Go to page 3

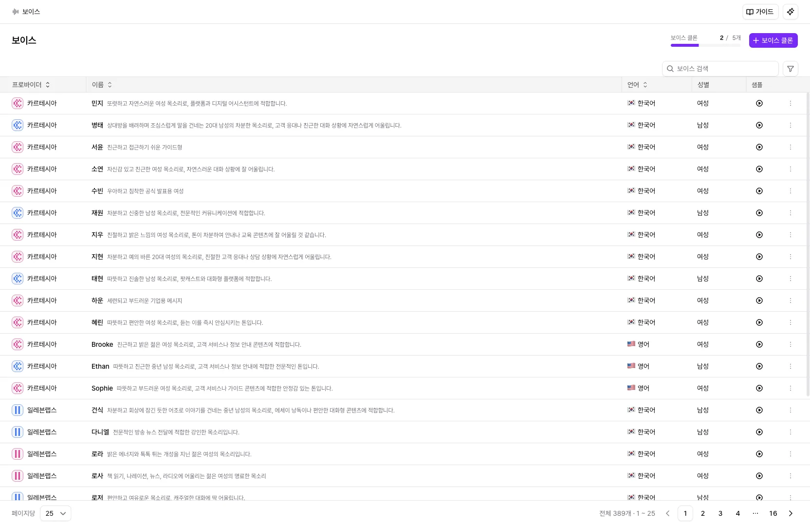720,513
